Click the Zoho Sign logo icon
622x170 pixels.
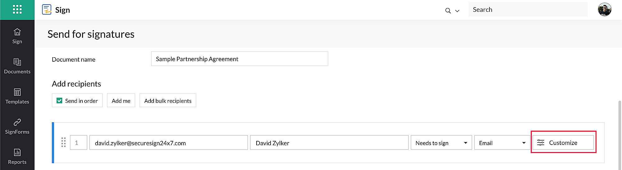47,10
